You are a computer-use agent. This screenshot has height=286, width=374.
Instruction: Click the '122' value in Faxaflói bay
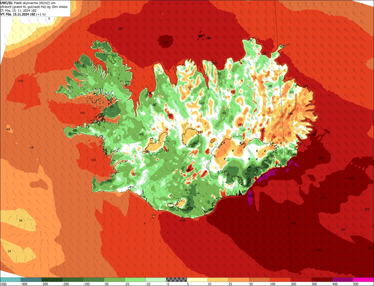(93, 160)
